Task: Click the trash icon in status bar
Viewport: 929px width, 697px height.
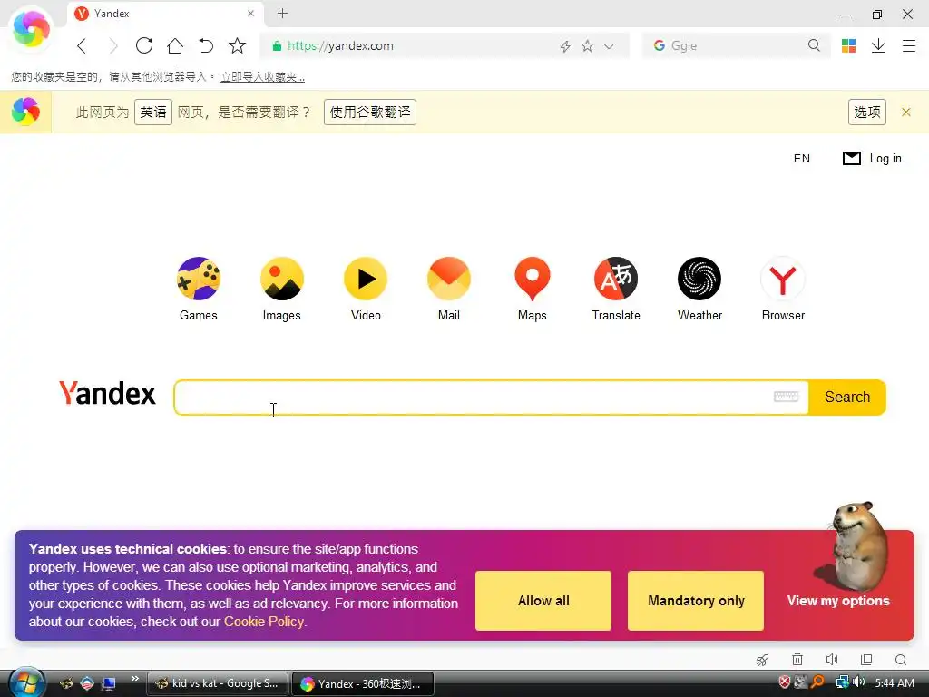Action: (797, 660)
